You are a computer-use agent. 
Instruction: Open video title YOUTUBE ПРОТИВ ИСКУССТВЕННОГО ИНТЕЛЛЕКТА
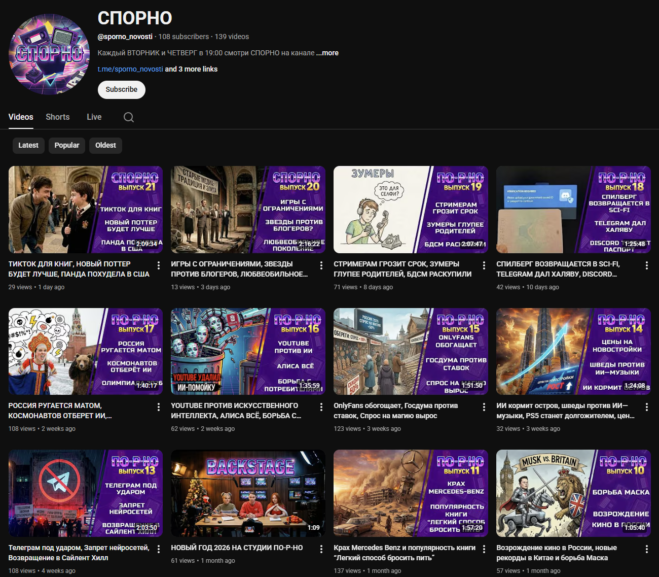tap(236, 411)
